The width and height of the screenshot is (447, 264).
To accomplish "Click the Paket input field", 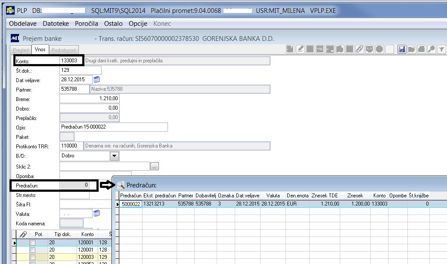I will (67, 137).
